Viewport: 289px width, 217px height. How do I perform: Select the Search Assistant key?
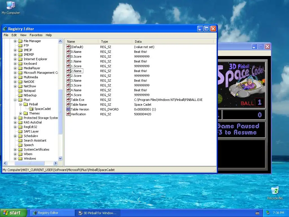pyautogui.click(x=35, y=140)
